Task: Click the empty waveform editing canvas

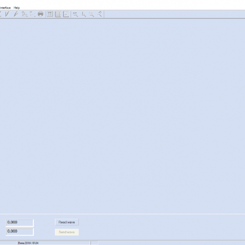Action: 122,114
